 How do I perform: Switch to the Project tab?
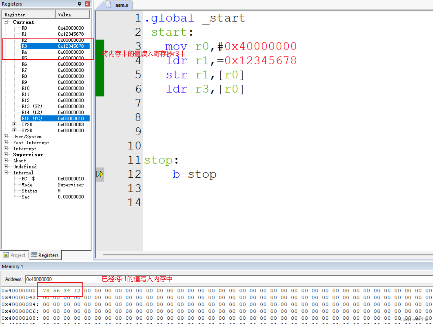(15, 255)
